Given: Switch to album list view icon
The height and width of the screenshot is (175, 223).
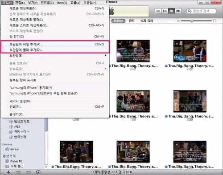Looking at the screenshot, I should (165, 11).
